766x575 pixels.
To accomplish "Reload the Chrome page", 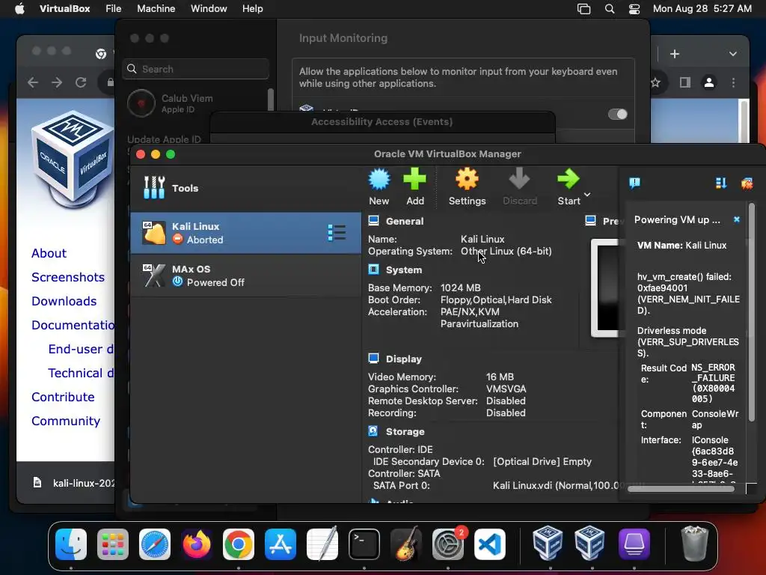I will [x=81, y=82].
